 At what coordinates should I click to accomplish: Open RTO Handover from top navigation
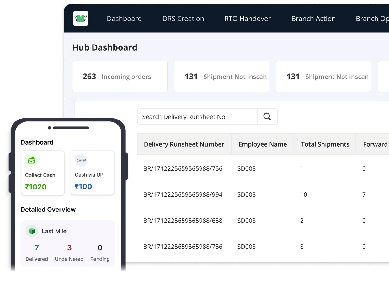pyautogui.click(x=248, y=19)
